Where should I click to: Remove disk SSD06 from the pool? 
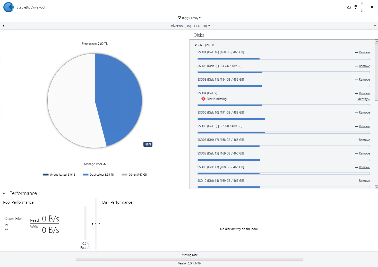tap(364, 126)
